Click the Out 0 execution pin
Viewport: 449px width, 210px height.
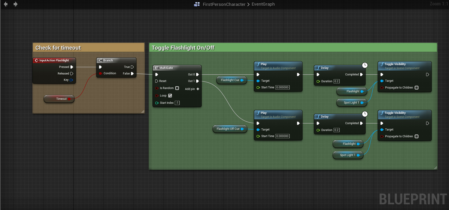coord(197,75)
